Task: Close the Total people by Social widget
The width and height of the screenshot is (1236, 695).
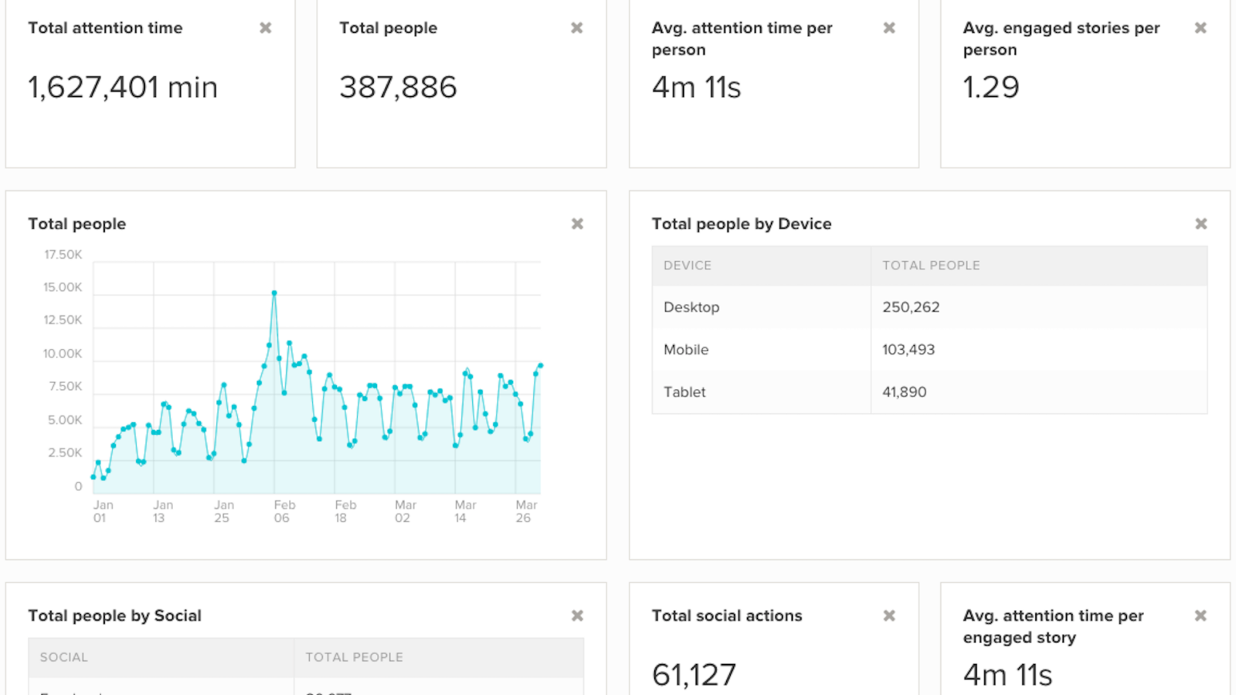Action: click(x=577, y=615)
